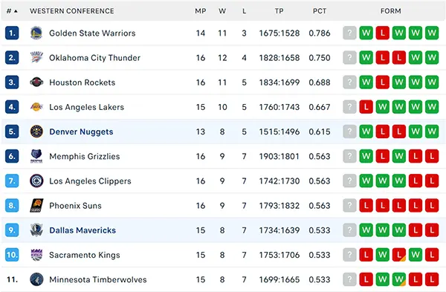The width and height of the screenshot is (446, 292).
Task: Click the Minnesota Timberwolves logo icon
Action: (x=36, y=279)
